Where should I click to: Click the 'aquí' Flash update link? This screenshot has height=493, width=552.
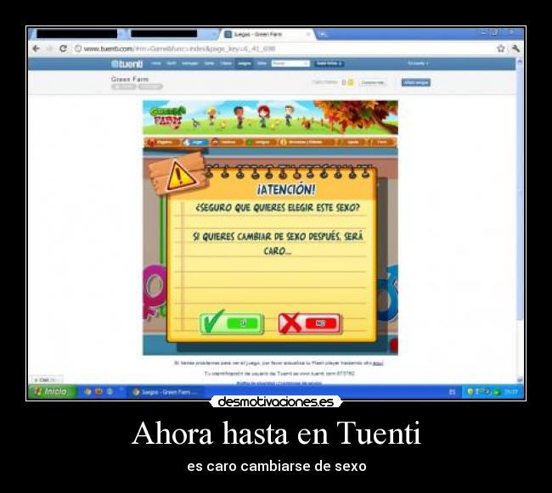coord(378,363)
